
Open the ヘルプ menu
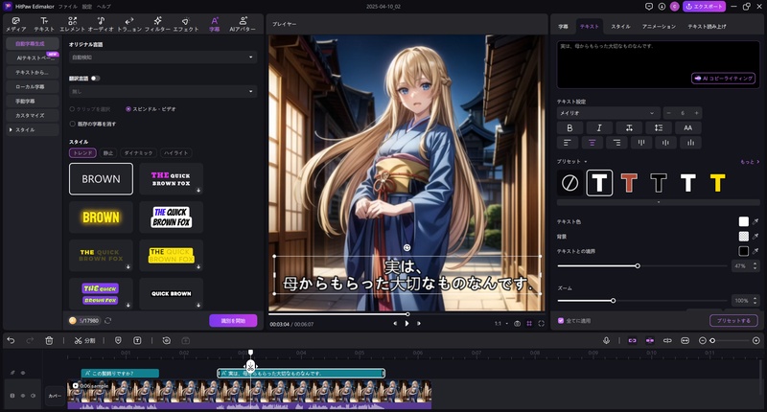pos(104,7)
